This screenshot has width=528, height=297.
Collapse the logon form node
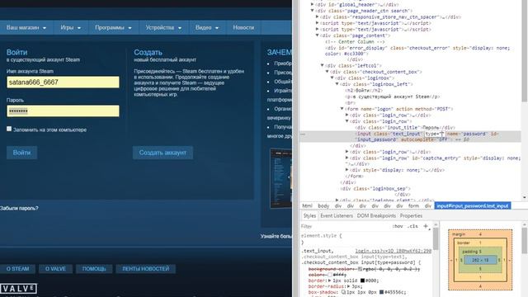point(342,109)
